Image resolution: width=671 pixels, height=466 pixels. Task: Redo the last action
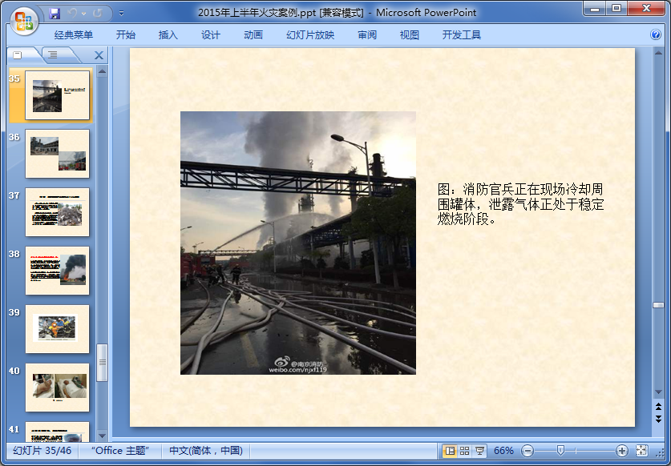(x=97, y=14)
